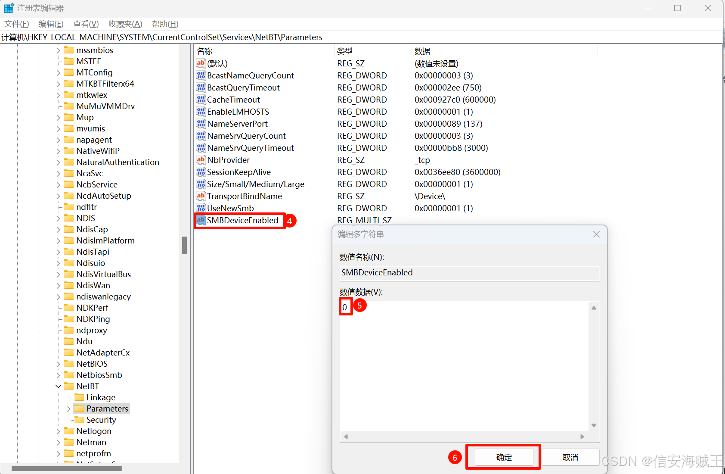Click the mssmbios folder icon

click(69, 50)
